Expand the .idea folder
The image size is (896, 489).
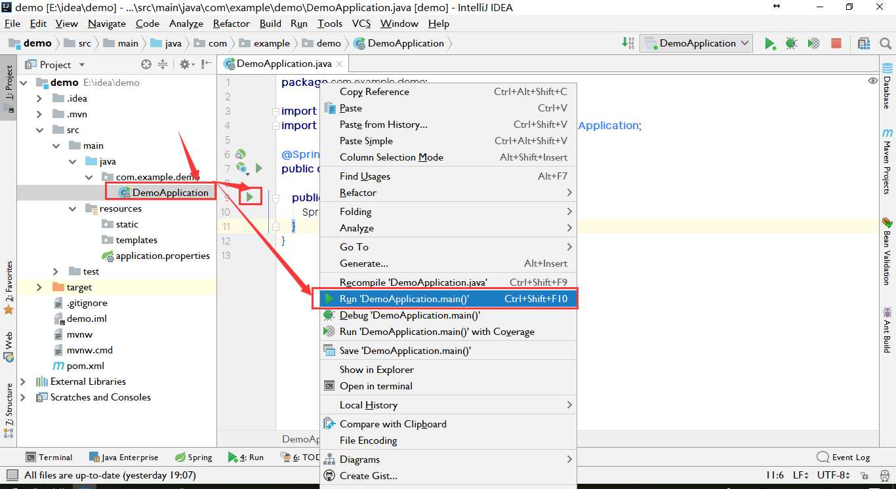coord(39,98)
